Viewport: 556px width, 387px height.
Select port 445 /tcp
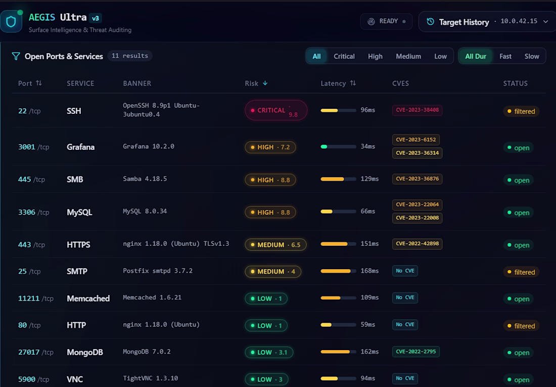(31, 180)
